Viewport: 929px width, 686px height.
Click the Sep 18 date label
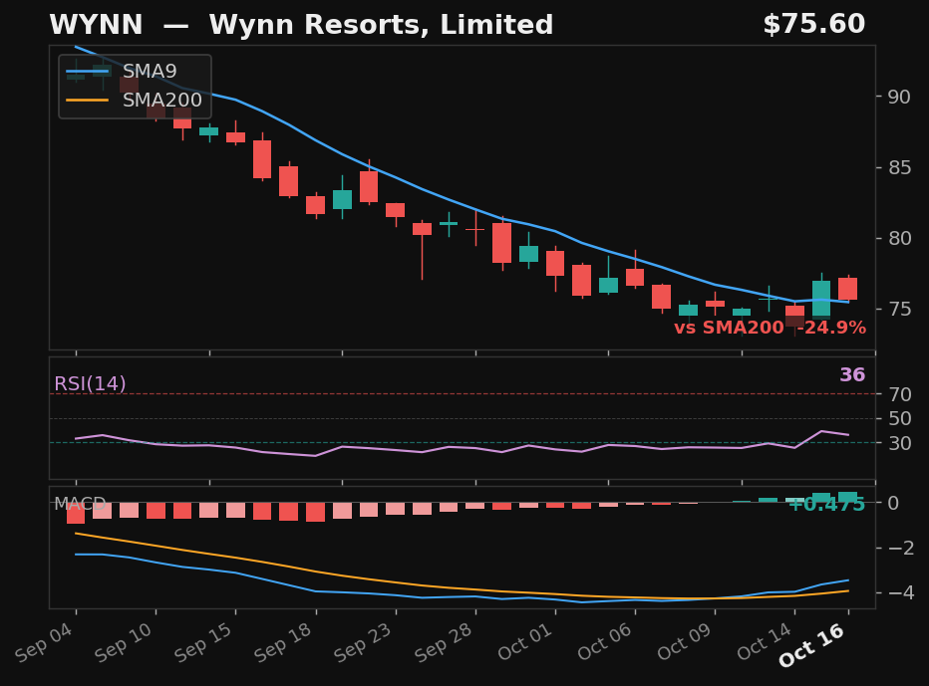pos(284,643)
